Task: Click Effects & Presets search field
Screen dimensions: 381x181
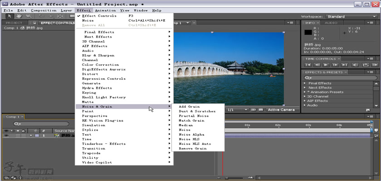Action: [340, 78]
